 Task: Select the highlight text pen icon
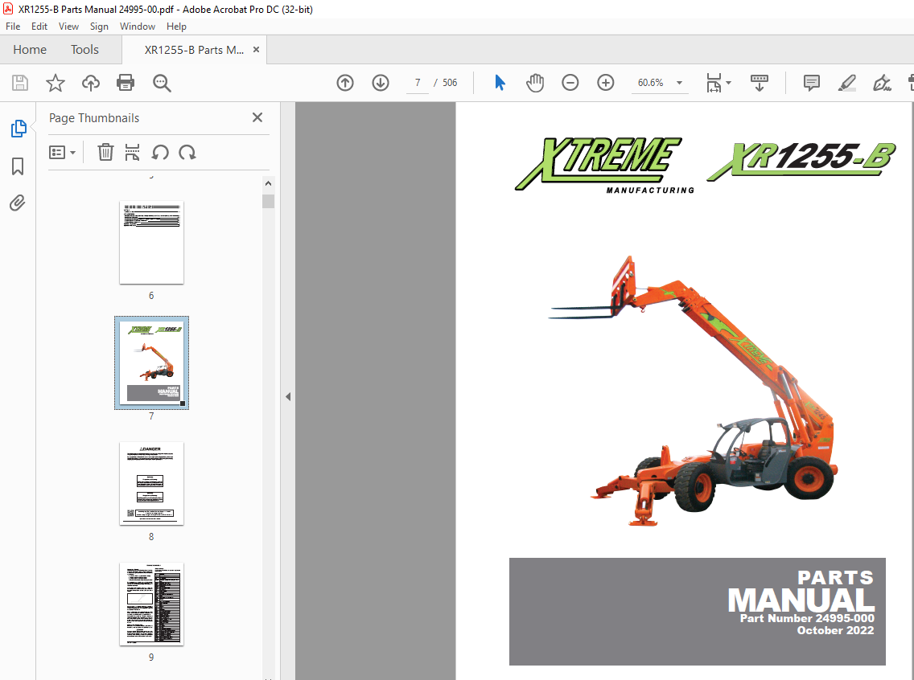click(846, 83)
